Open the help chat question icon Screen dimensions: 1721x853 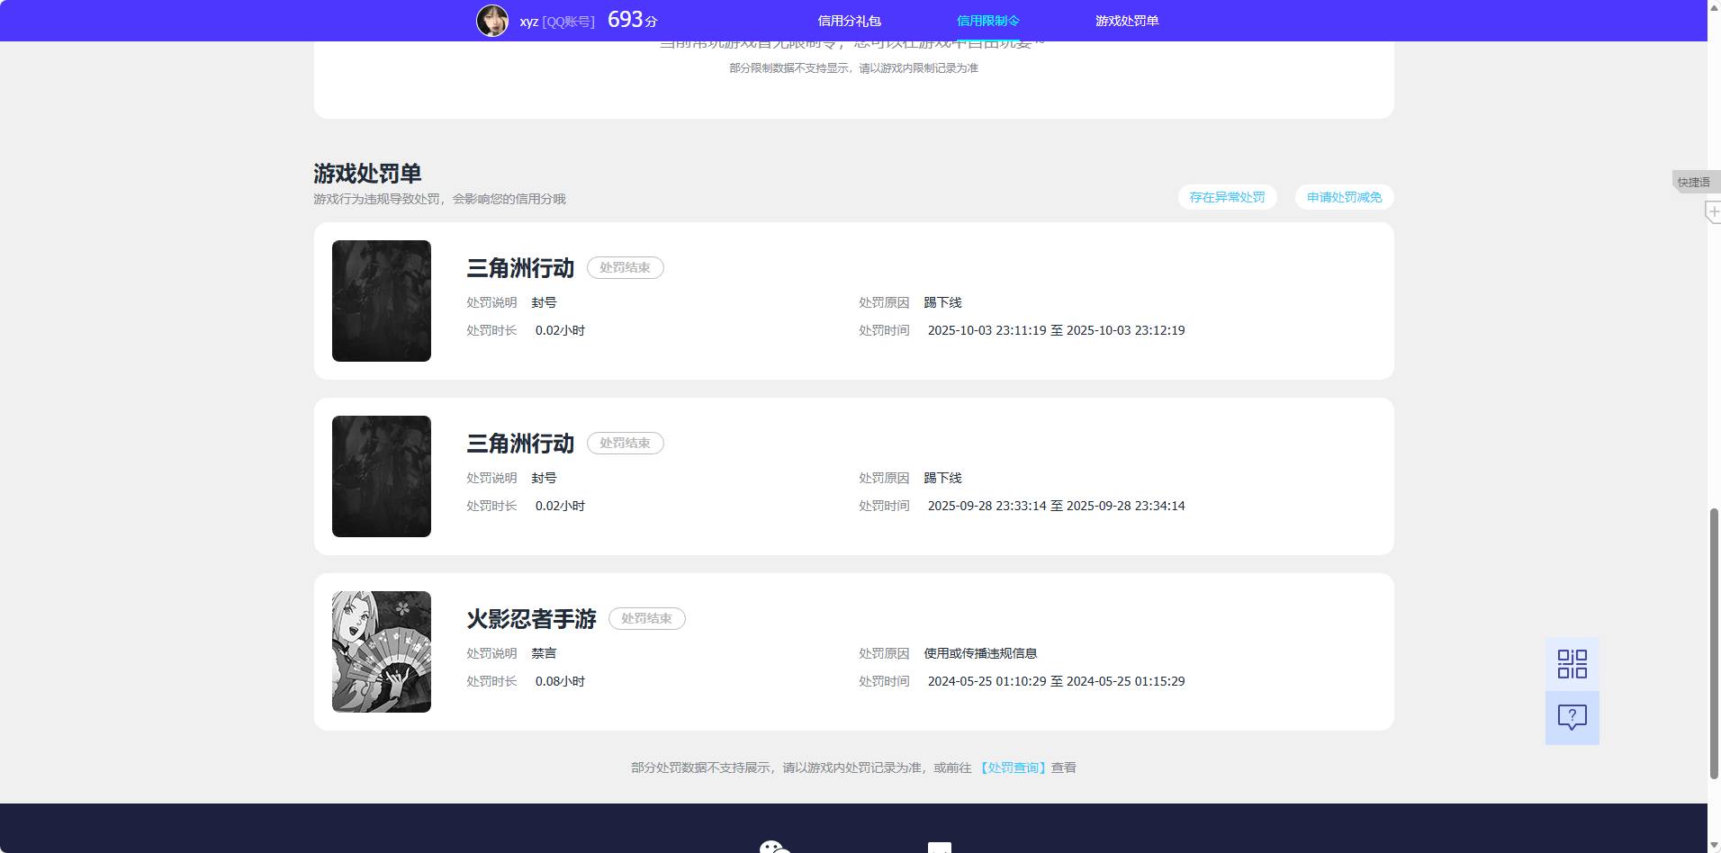point(1572,717)
